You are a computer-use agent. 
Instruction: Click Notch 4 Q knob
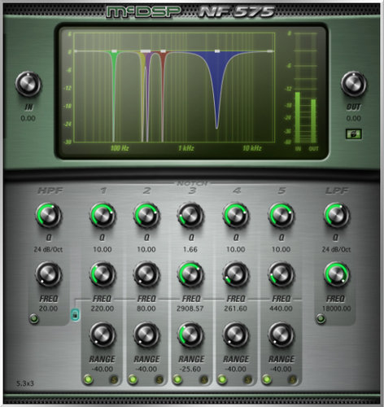[236, 216]
